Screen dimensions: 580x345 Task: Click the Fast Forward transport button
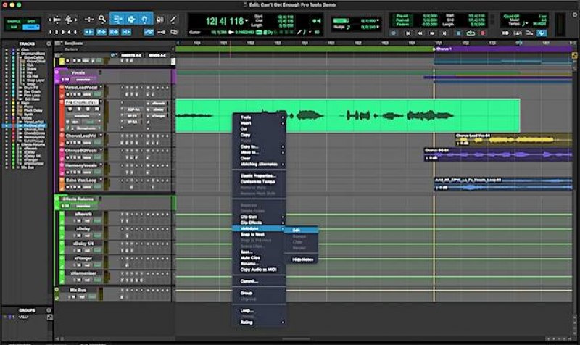click(x=432, y=33)
